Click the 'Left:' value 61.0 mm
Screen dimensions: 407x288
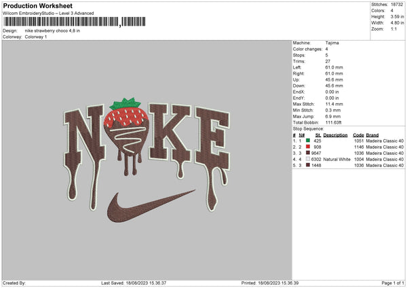click(x=334, y=67)
